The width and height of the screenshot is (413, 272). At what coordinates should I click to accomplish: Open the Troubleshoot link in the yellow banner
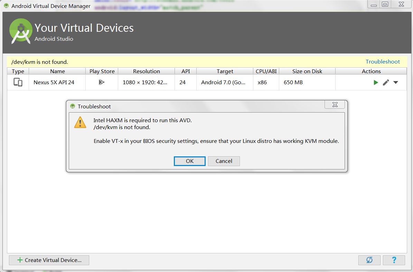click(383, 61)
